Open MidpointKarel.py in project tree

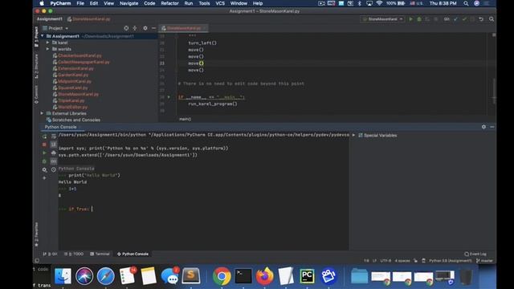[75, 81]
